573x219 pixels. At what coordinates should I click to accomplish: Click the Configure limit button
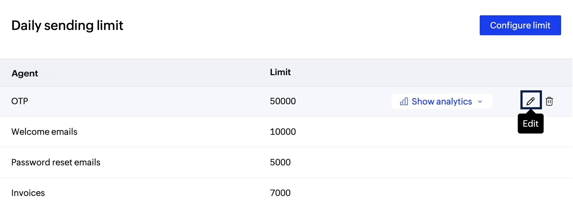click(520, 25)
